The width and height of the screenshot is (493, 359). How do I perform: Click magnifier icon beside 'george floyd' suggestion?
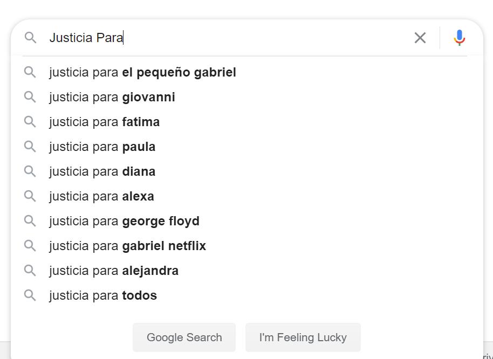[30, 221]
